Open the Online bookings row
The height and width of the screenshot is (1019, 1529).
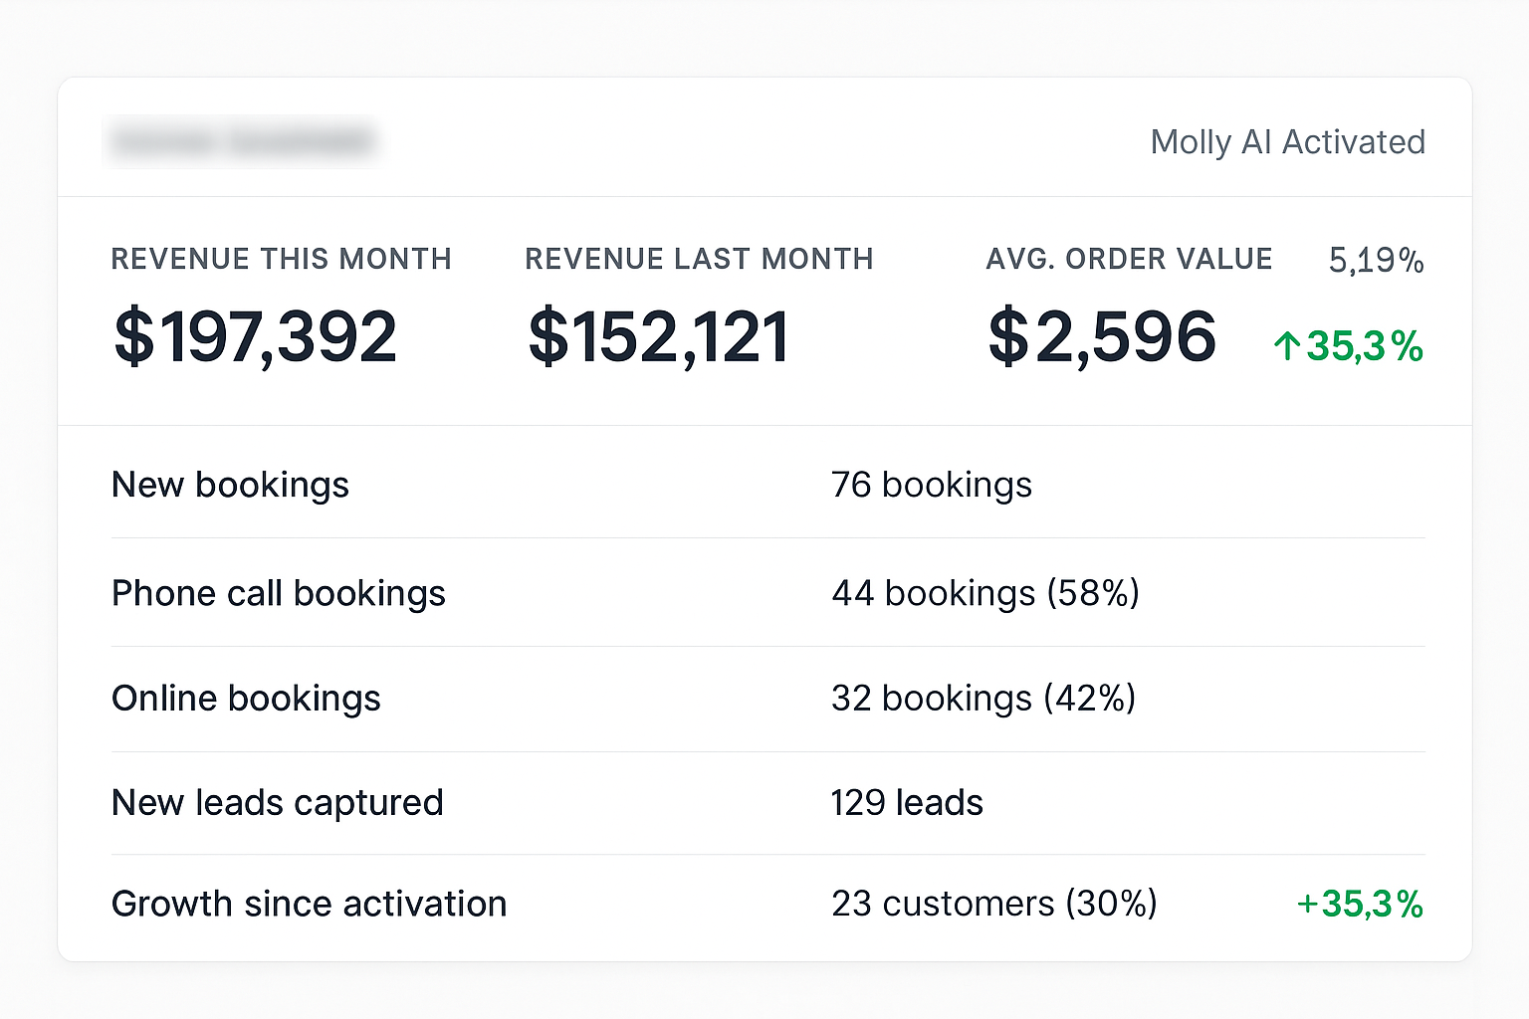(246, 699)
